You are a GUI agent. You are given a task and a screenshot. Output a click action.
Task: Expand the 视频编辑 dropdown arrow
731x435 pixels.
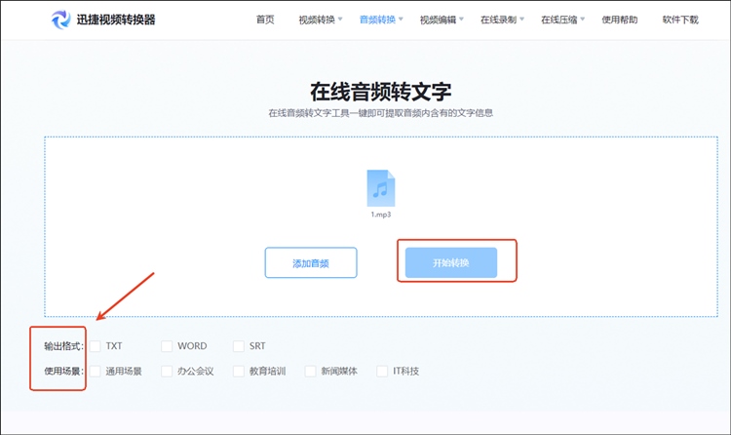click(462, 20)
